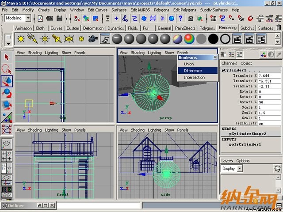Click the lock selection icon
The image size is (283, 212).
pyautogui.click(x=191, y=19)
